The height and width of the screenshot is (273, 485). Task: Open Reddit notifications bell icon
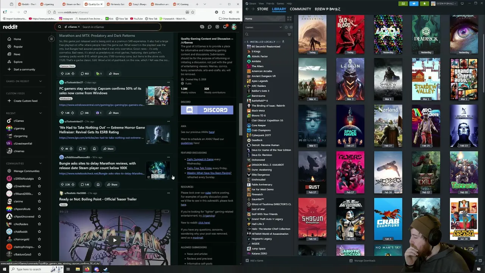click(225, 27)
